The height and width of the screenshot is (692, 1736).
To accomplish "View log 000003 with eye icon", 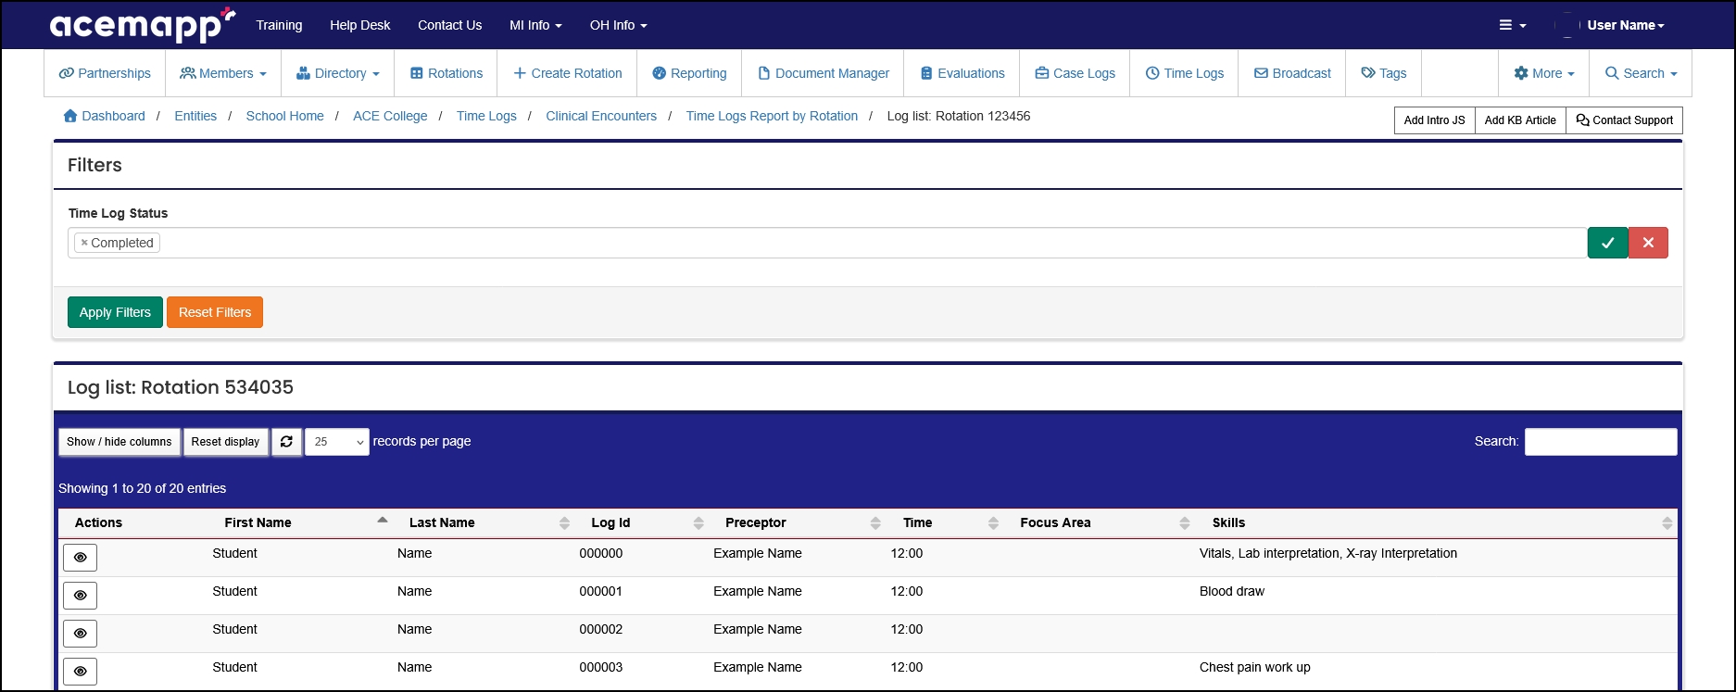I will pos(81,672).
